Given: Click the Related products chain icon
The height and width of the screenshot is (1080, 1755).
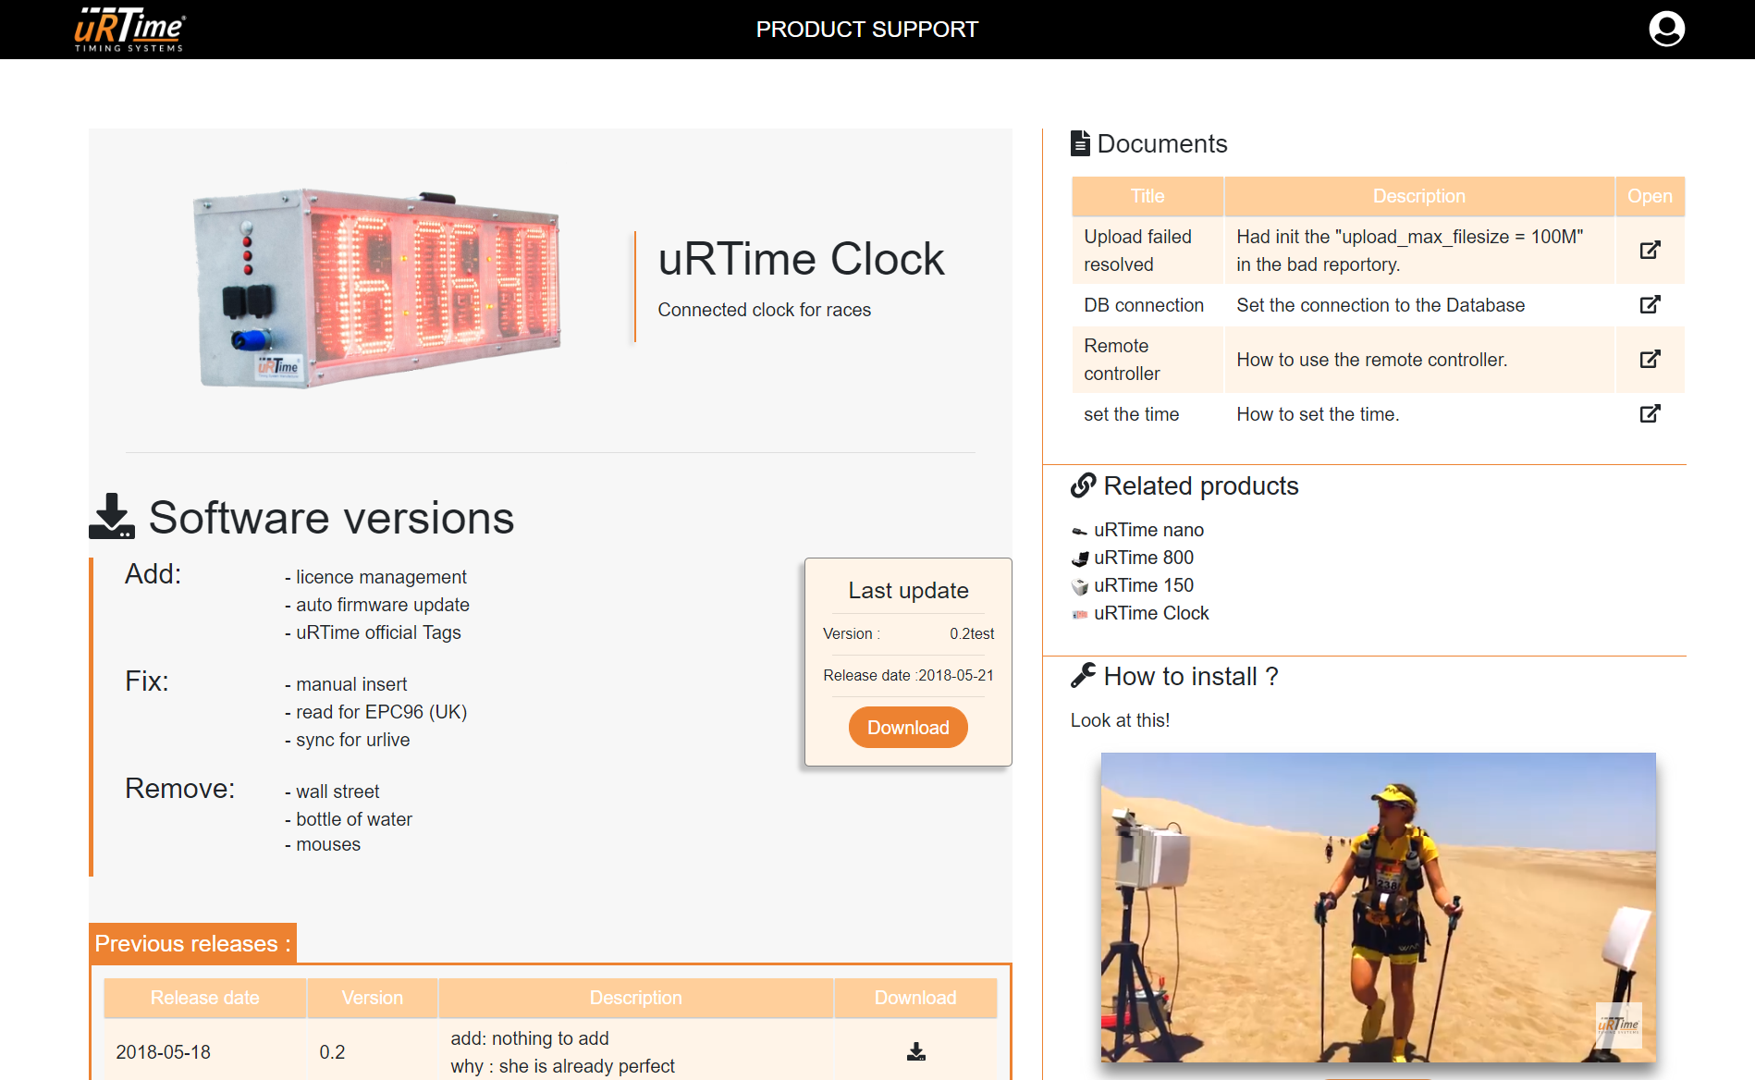Looking at the screenshot, I should pos(1083,485).
